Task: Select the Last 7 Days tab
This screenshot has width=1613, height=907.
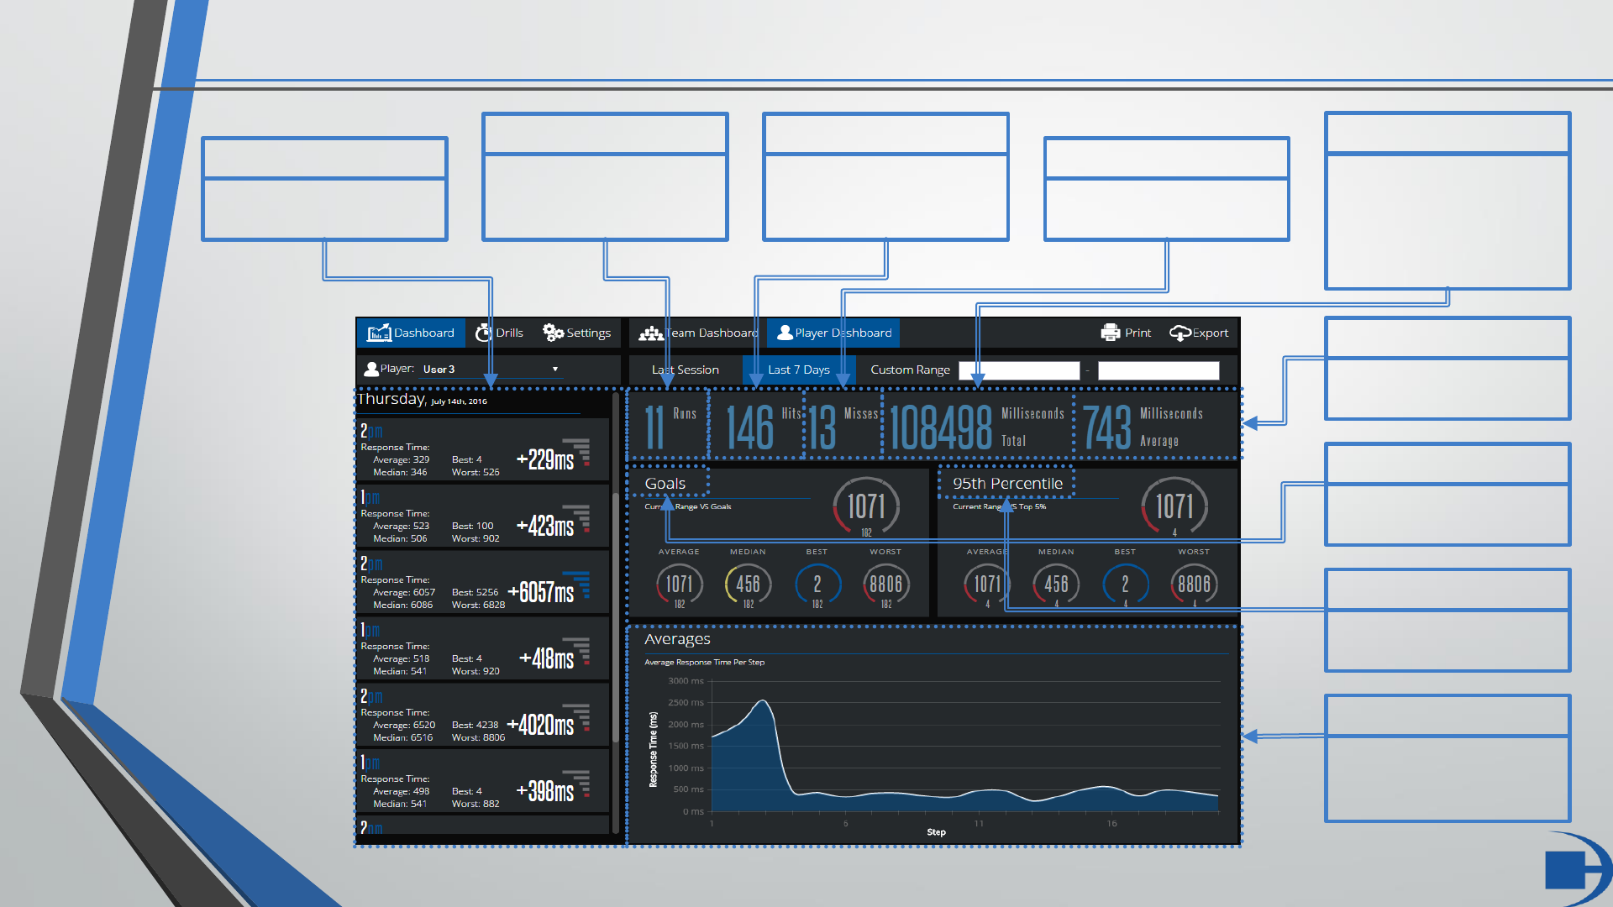Action: (798, 370)
